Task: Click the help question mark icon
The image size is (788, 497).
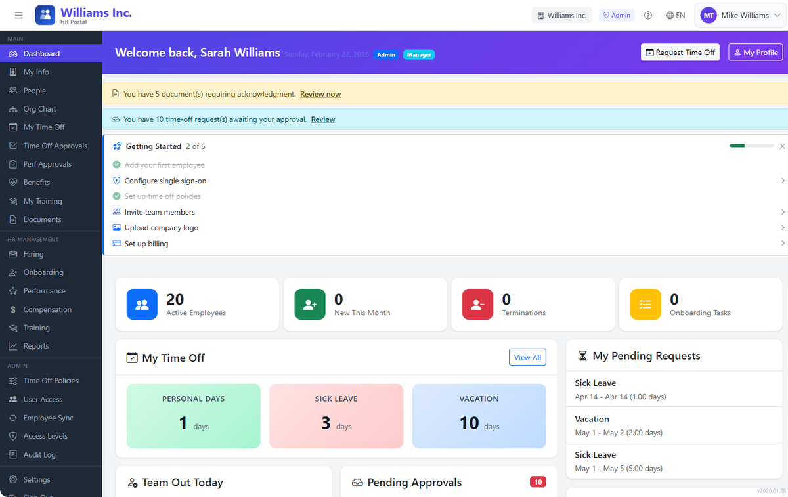Action: [x=647, y=14]
